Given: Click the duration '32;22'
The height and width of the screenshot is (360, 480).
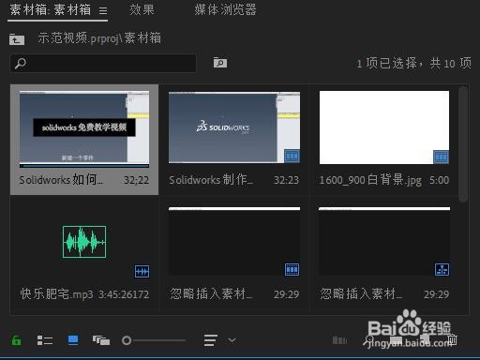Looking at the screenshot, I should point(136,180).
